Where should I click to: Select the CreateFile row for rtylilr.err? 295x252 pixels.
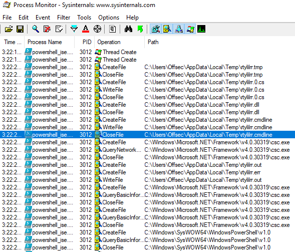coord(147,172)
